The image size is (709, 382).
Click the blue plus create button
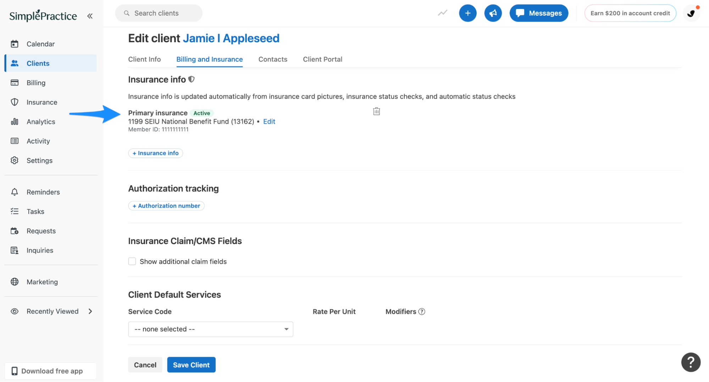click(x=467, y=13)
